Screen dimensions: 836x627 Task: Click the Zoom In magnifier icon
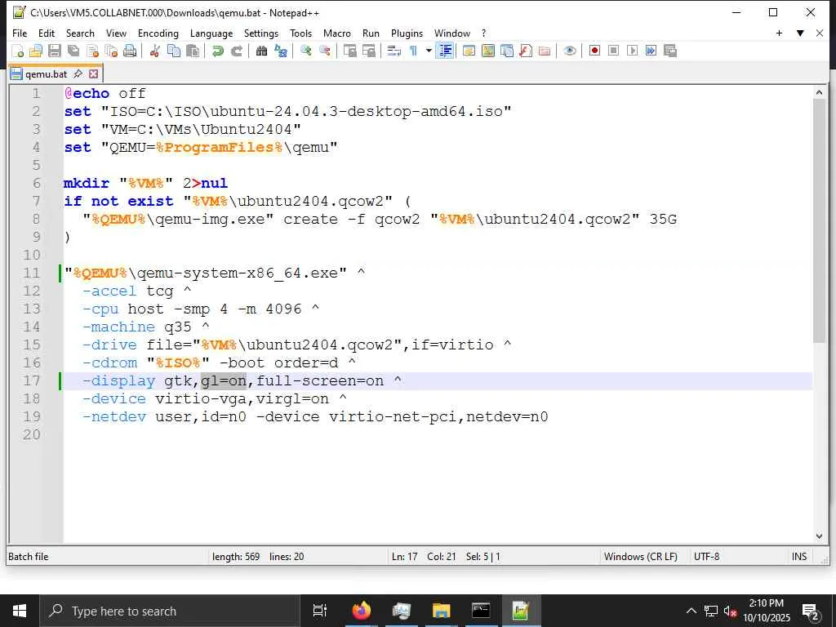pyautogui.click(x=305, y=51)
